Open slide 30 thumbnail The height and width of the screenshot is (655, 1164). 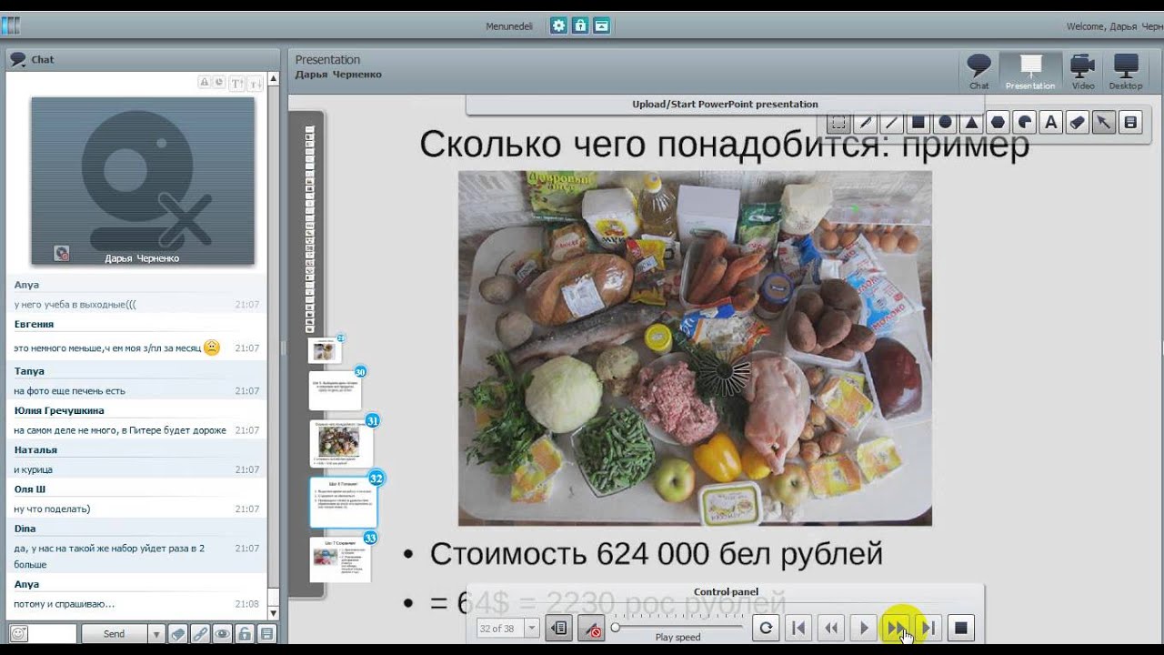(x=335, y=390)
